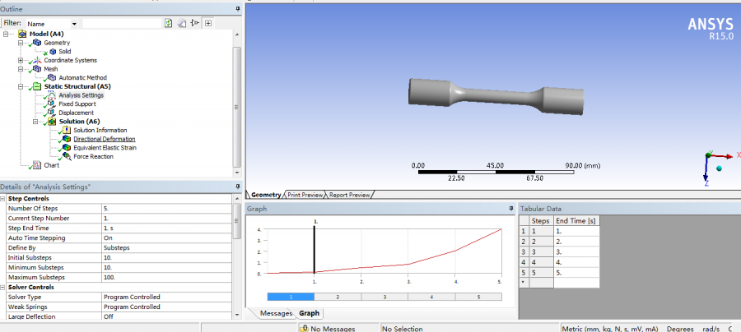Pin the Details of Analysis Settings panel
Screen dimensions: 741x332
point(238,187)
